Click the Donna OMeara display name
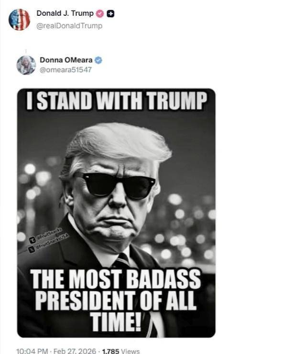 point(68,60)
